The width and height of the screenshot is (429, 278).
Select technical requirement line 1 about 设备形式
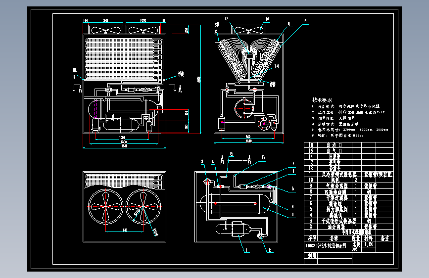(346, 106)
